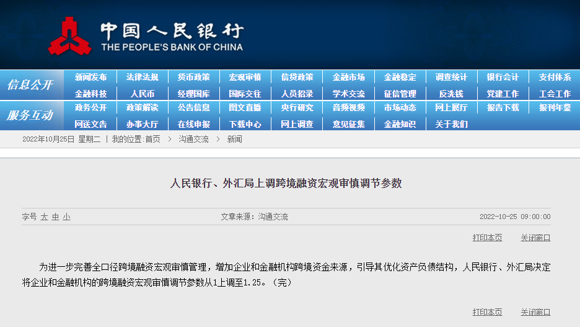Click breadcrumb 新闻 link
This screenshot has width=580, height=327.
pyautogui.click(x=234, y=139)
